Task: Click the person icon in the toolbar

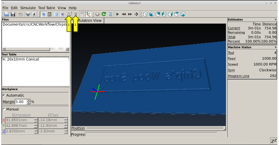Action: click(34, 14)
